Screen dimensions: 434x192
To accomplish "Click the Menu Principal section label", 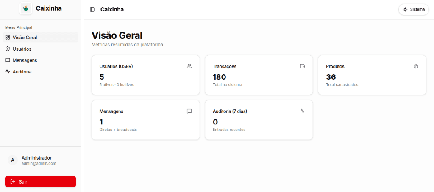I will (19, 27).
